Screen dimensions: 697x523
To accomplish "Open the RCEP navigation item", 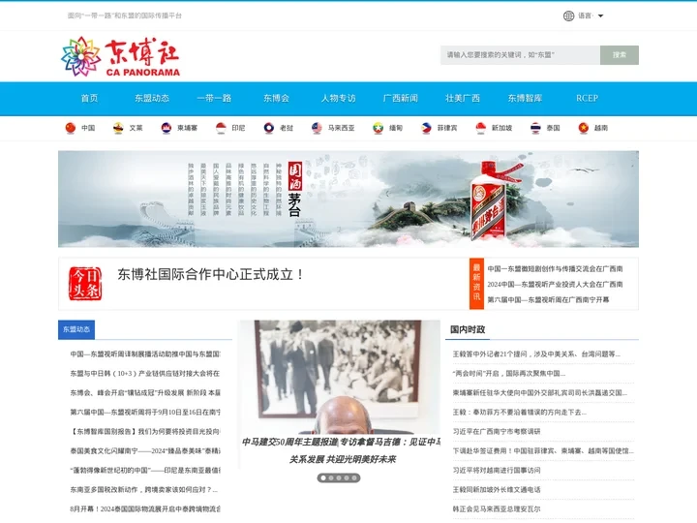I will (587, 98).
